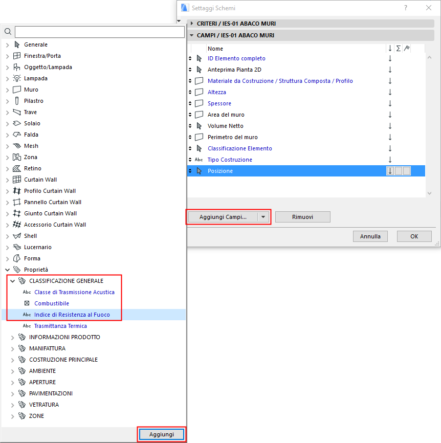
Task: Click the Zona icon
Action: click(x=17, y=157)
